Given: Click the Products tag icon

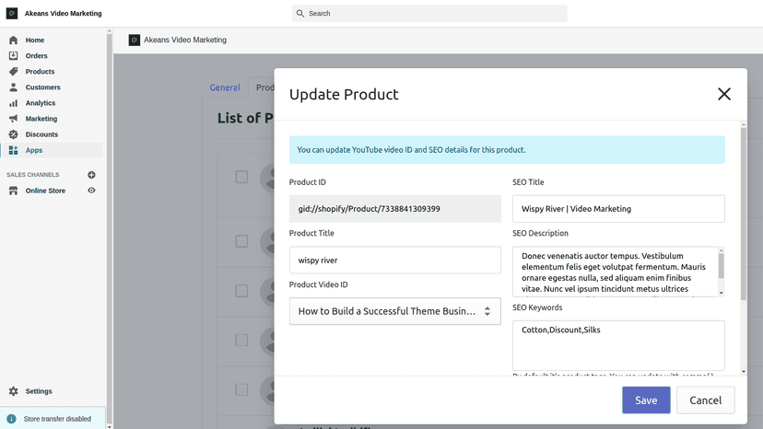Looking at the screenshot, I should [x=13, y=72].
